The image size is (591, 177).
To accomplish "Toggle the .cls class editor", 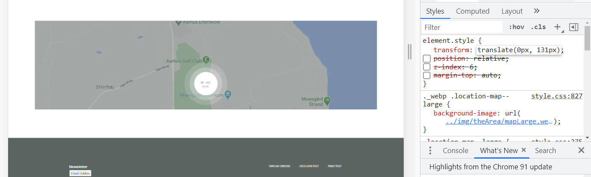I will 538,27.
